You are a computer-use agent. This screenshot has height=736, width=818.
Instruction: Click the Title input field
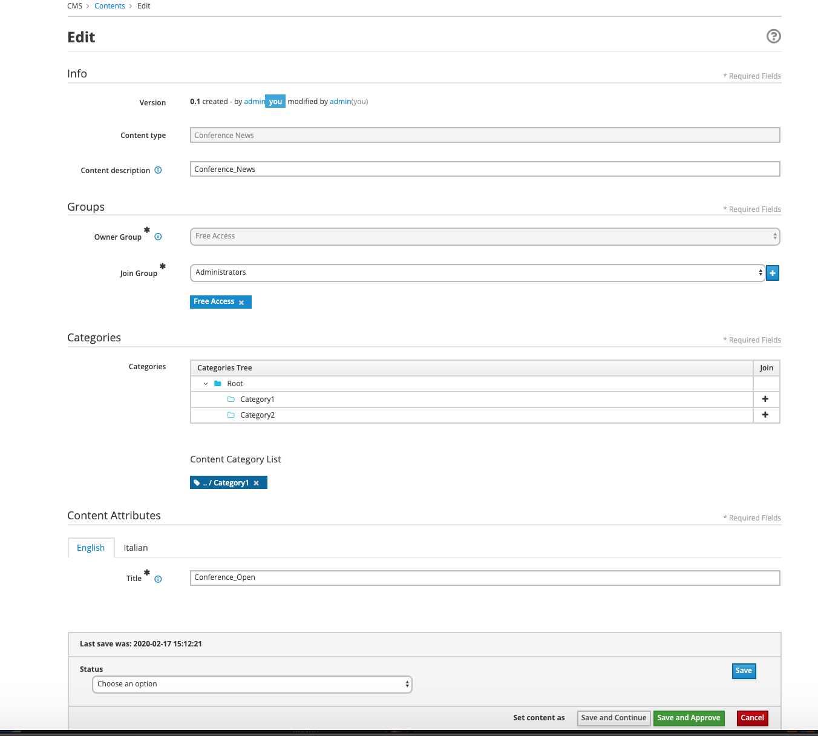tap(484, 578)
